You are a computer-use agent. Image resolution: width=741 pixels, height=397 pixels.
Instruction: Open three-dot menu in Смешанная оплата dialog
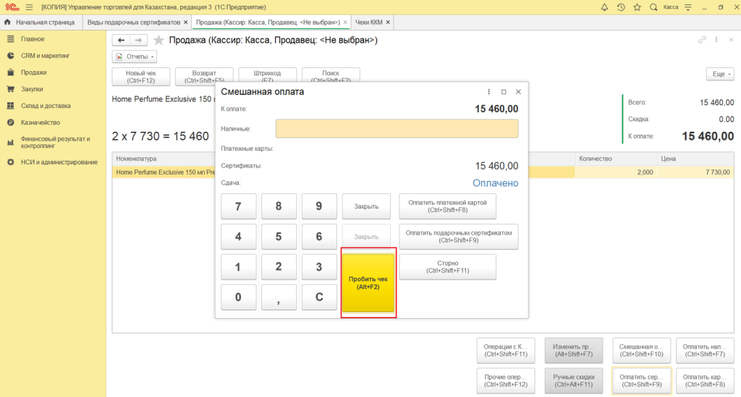click(x=488, y=92)
